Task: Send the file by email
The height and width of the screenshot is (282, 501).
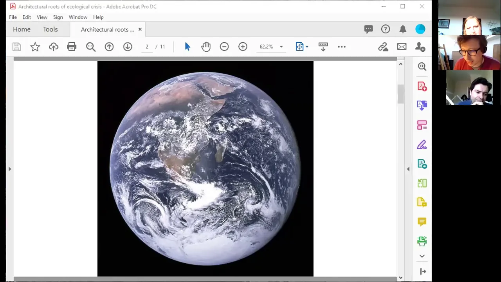Action: [x=402, y=47]
